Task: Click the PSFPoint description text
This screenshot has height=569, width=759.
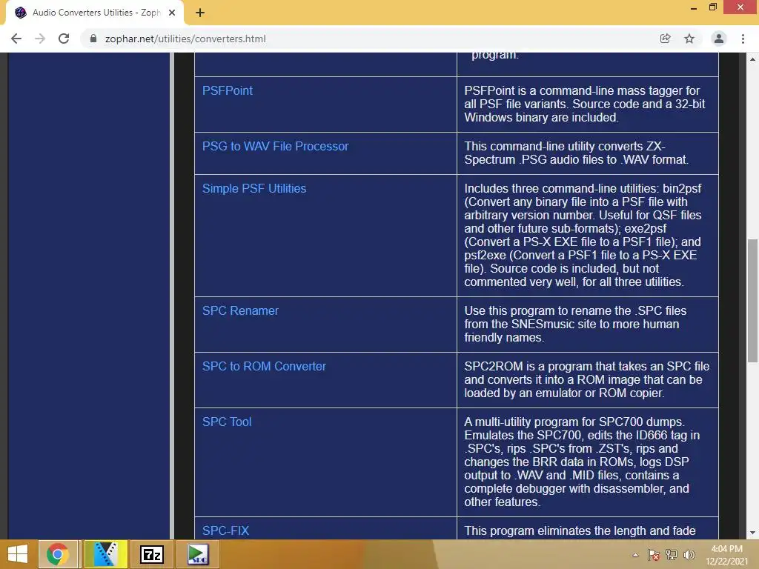Action: pos(585,104)
